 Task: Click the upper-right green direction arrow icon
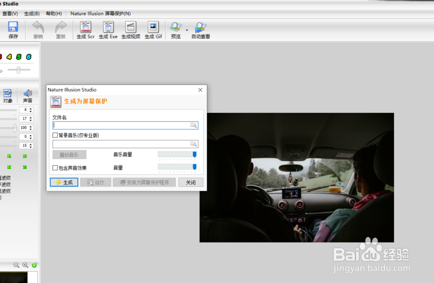25,156
